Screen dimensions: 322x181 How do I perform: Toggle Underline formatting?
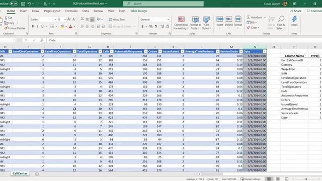click(42, 26)
